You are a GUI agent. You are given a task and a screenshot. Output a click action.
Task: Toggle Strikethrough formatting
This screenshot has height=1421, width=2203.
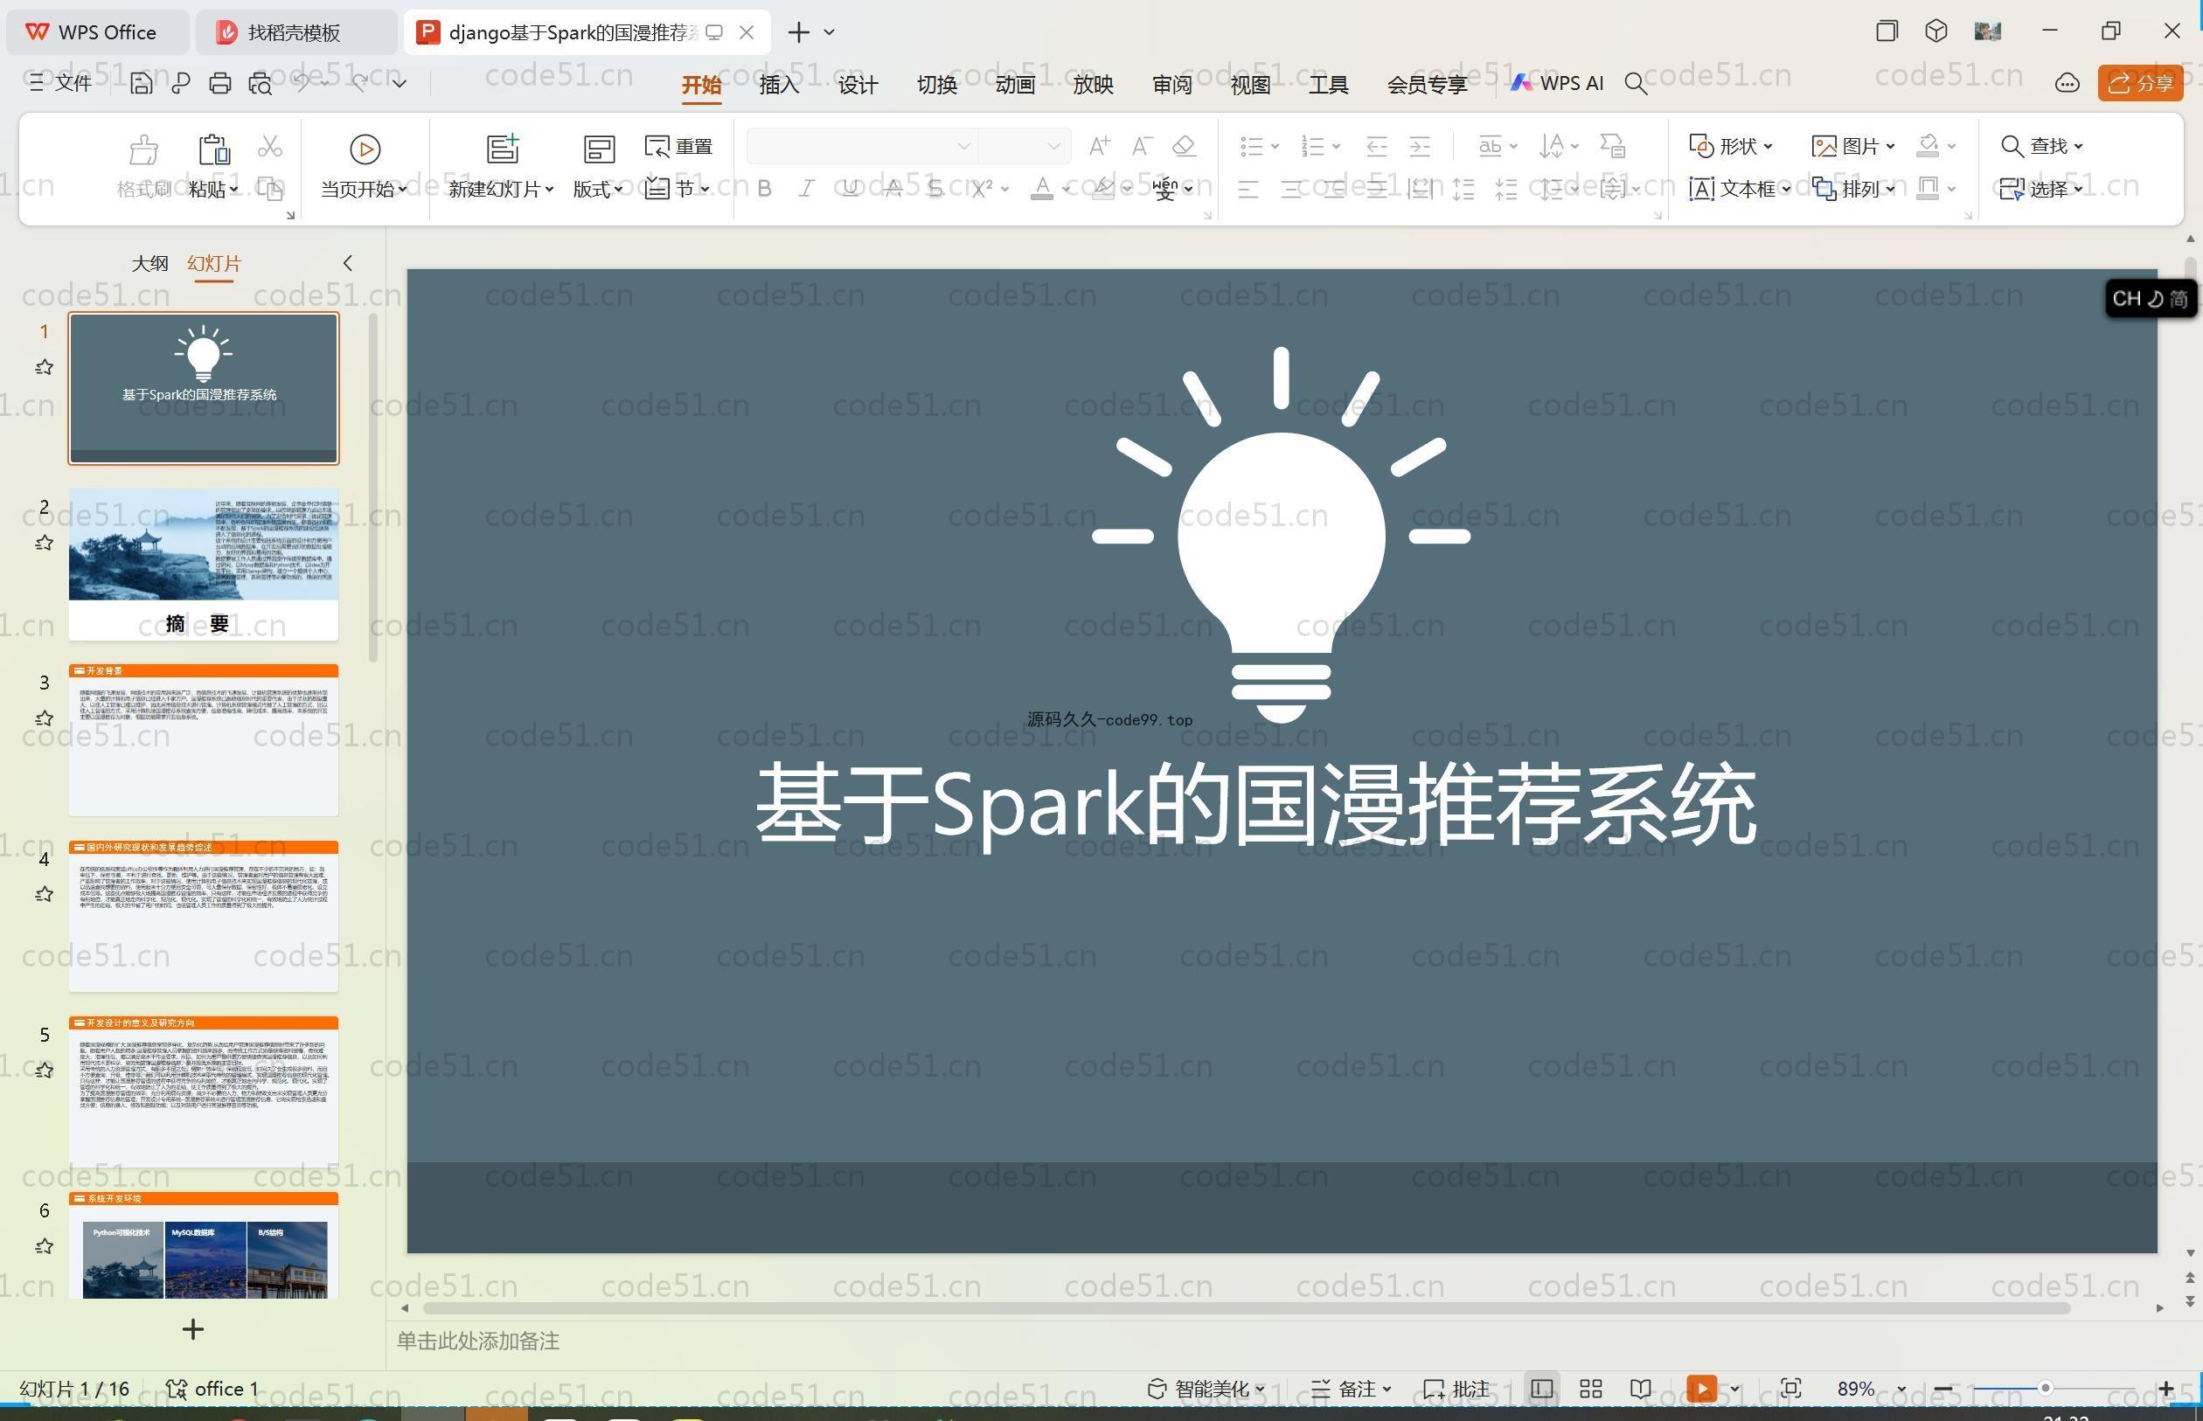coord(893,188)
